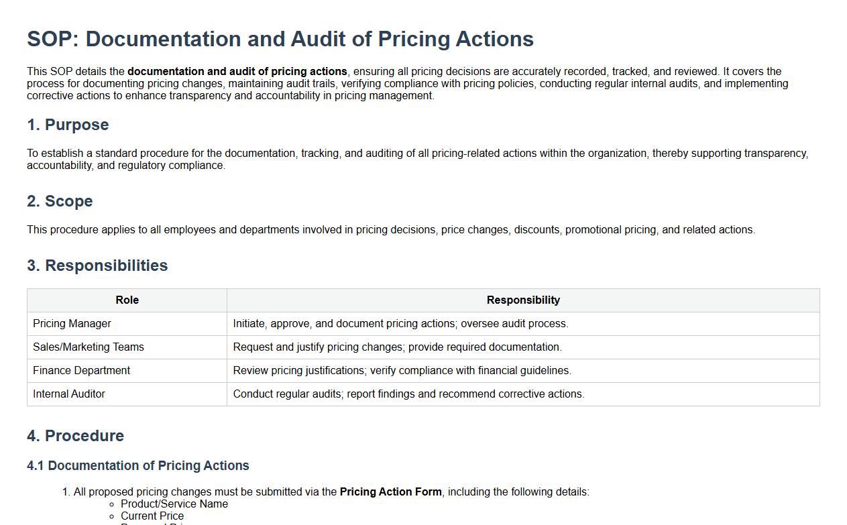Image resolution: width=847 pixels, height=525 pixels.
Task: Click the '4. Procedure' heading
Action: 75,436
